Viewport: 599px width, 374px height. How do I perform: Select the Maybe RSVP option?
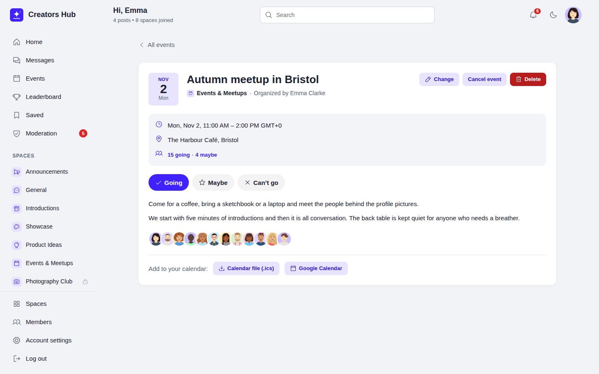coord(213,182)
